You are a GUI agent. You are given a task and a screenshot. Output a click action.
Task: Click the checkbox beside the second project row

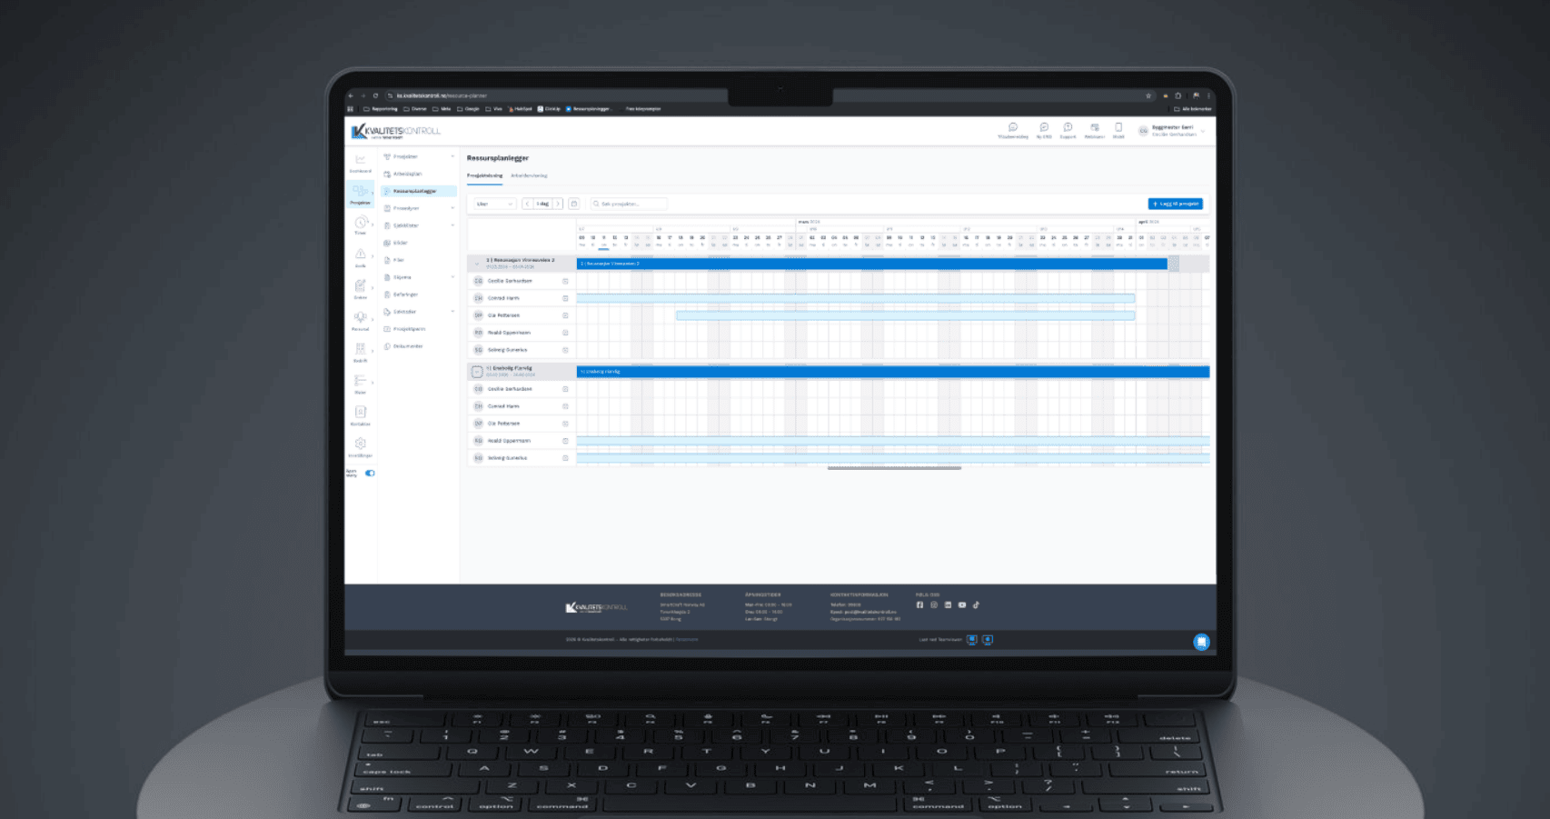477,372
